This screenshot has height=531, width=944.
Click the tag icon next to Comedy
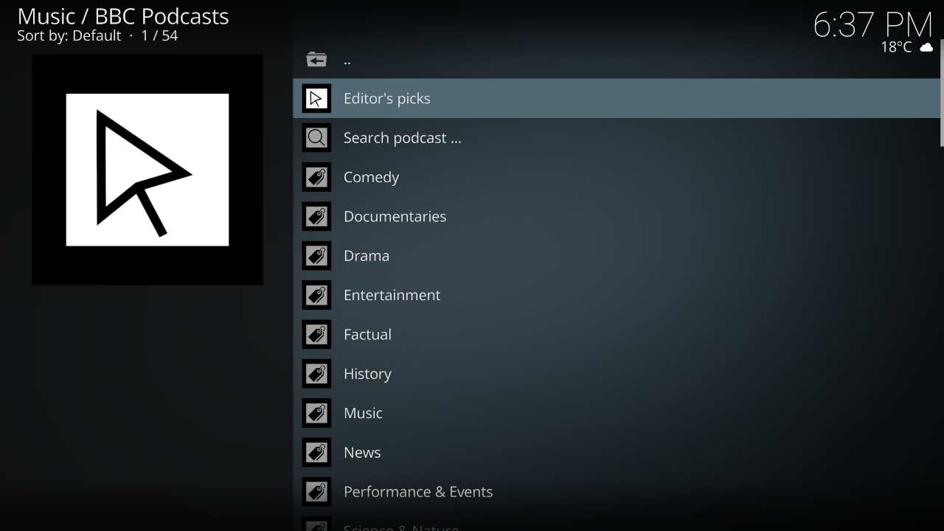[x=316, y=177]
